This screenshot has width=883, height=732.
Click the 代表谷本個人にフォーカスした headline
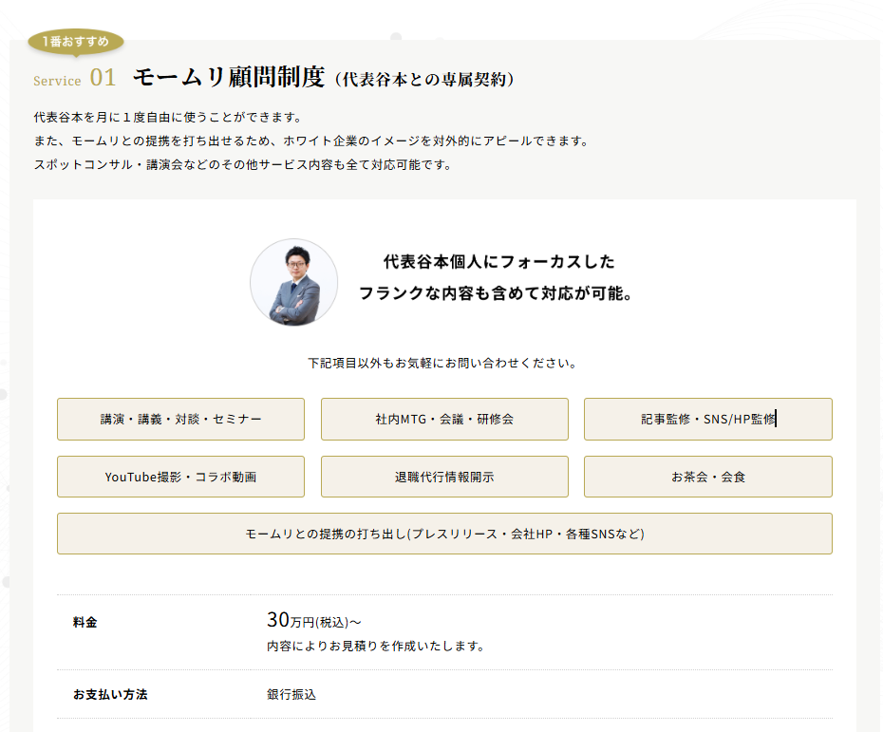[498, 261]
